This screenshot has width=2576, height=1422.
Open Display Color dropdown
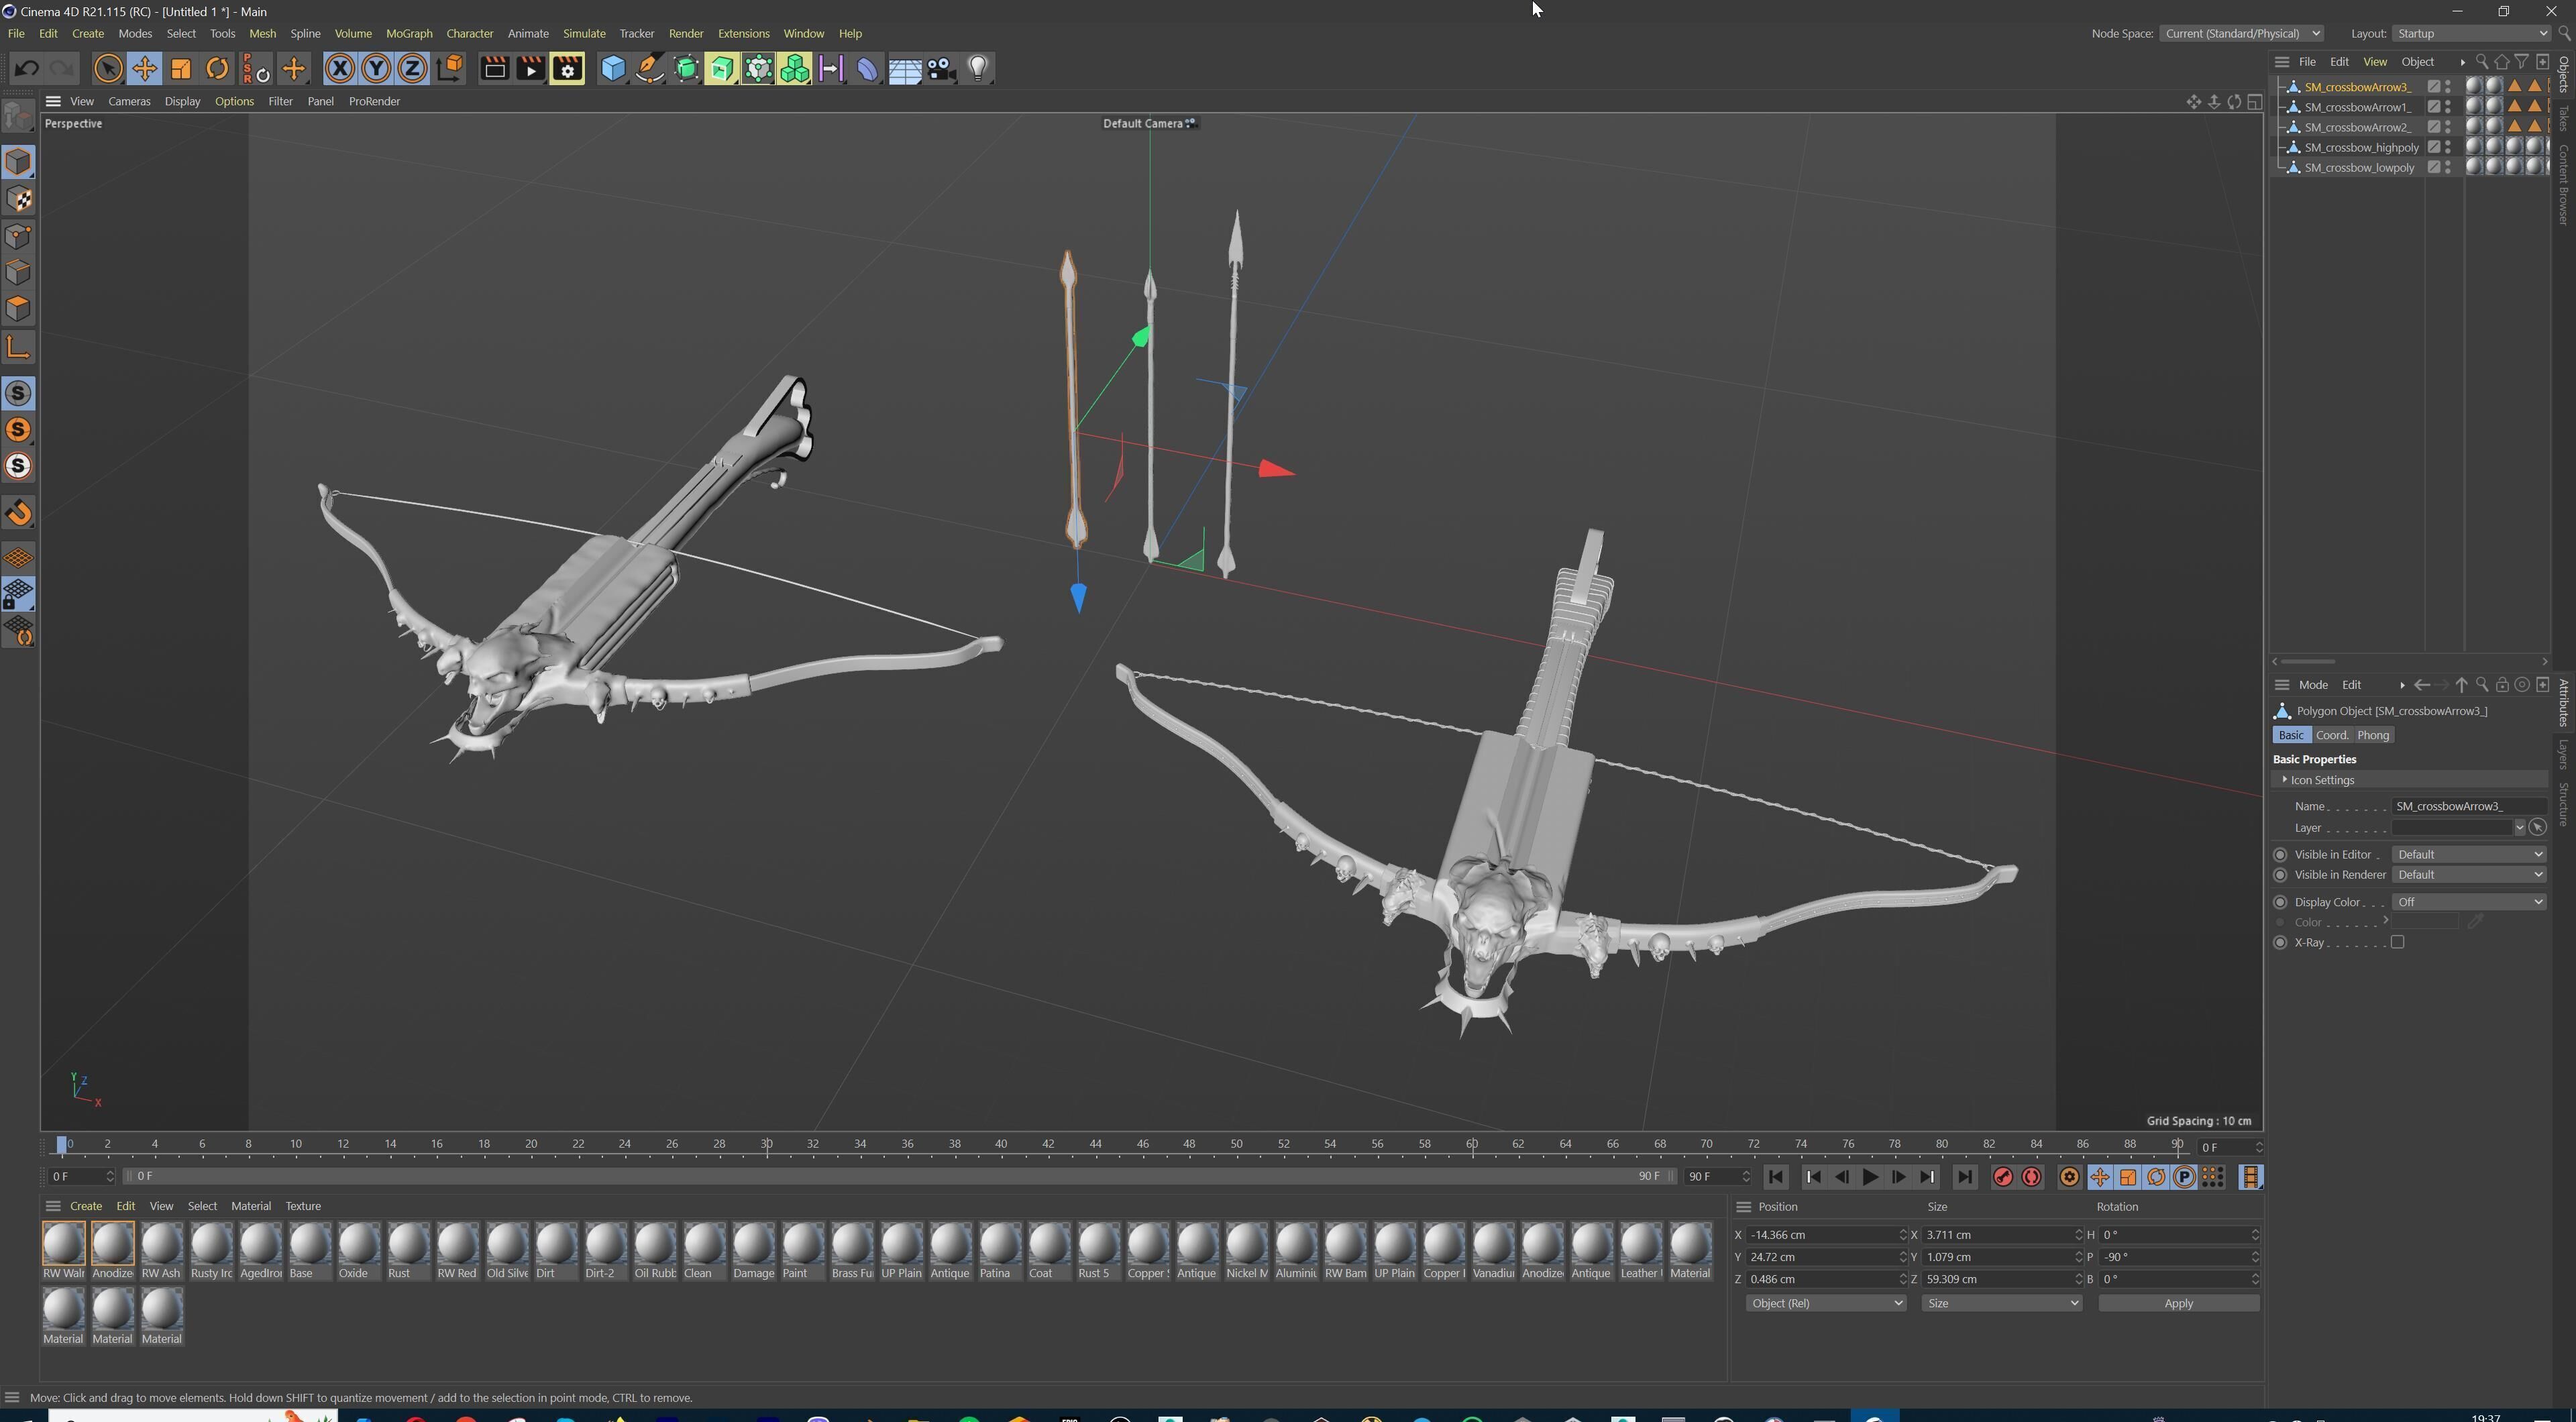(x=2468, y=902)
